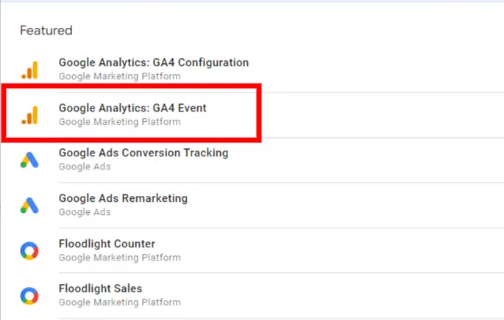Click Google Marketing Platform under Floodlight Sales
Image resolution: width=504 pixels, height=320 pixels.
click(x=119, y=302)
